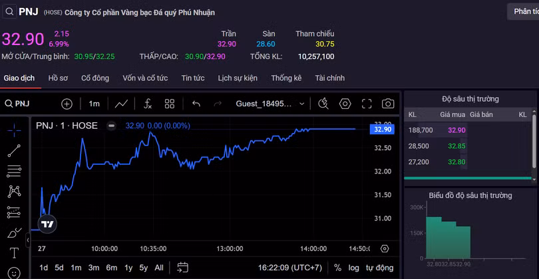
Task: Click volume 188,700 in depth table
Action: point(421,130)
